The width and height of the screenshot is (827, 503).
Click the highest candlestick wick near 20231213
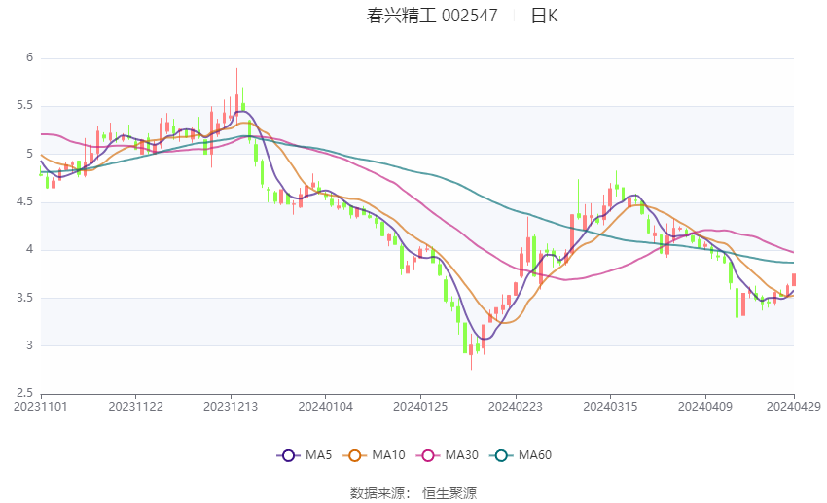(236, 85)
